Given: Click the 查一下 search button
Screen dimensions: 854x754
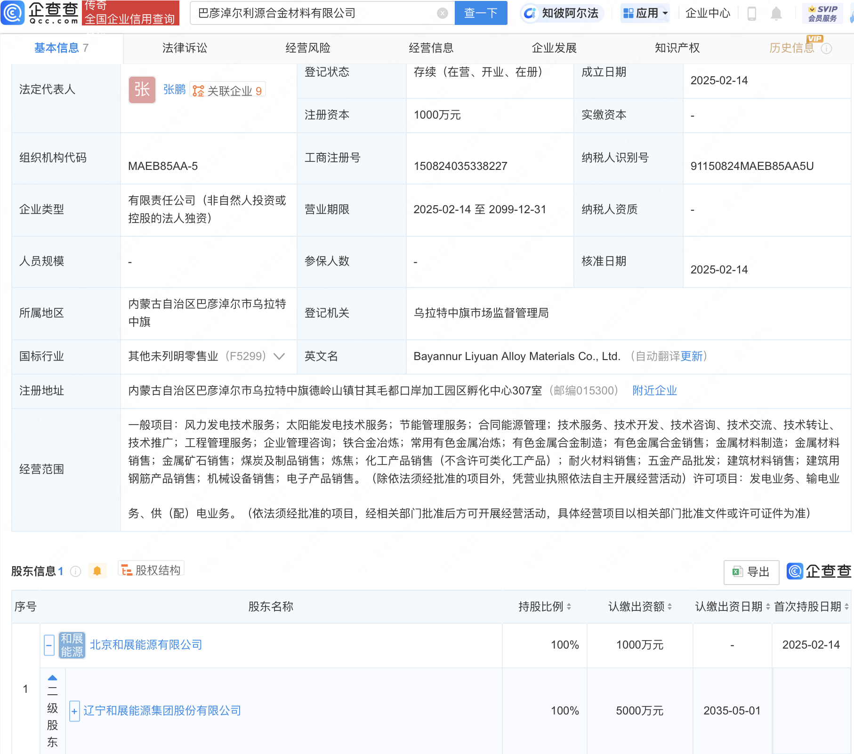Looking at the screenshot, I should coord(481,13).
